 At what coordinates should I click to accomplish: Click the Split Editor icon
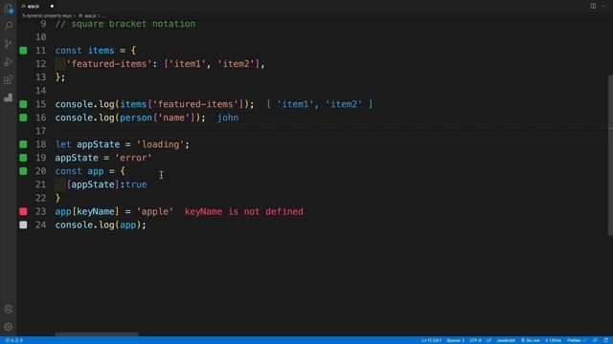click(593, 6)
